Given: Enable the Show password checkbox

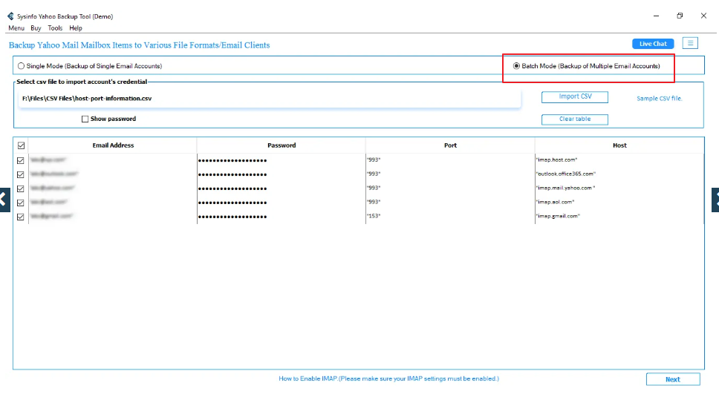Looking at the screenshot, I should click(x=85, y=119).
